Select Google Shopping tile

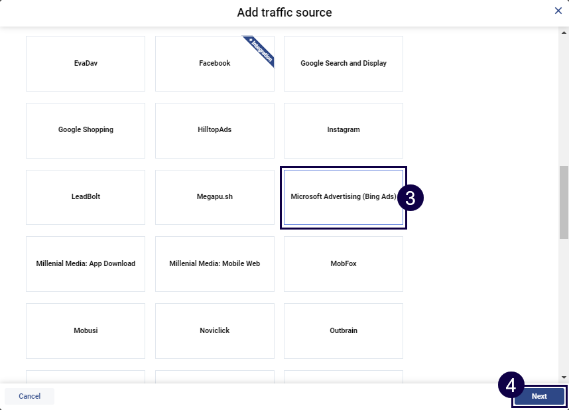point(86,130)
